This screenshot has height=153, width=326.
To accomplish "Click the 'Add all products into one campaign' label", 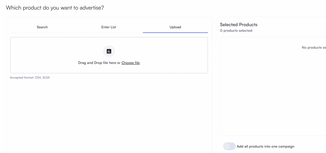I will [x=265, y=146].
